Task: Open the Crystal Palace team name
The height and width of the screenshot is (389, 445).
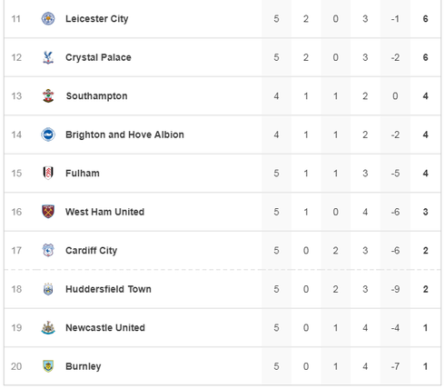Action: (98, 57)
